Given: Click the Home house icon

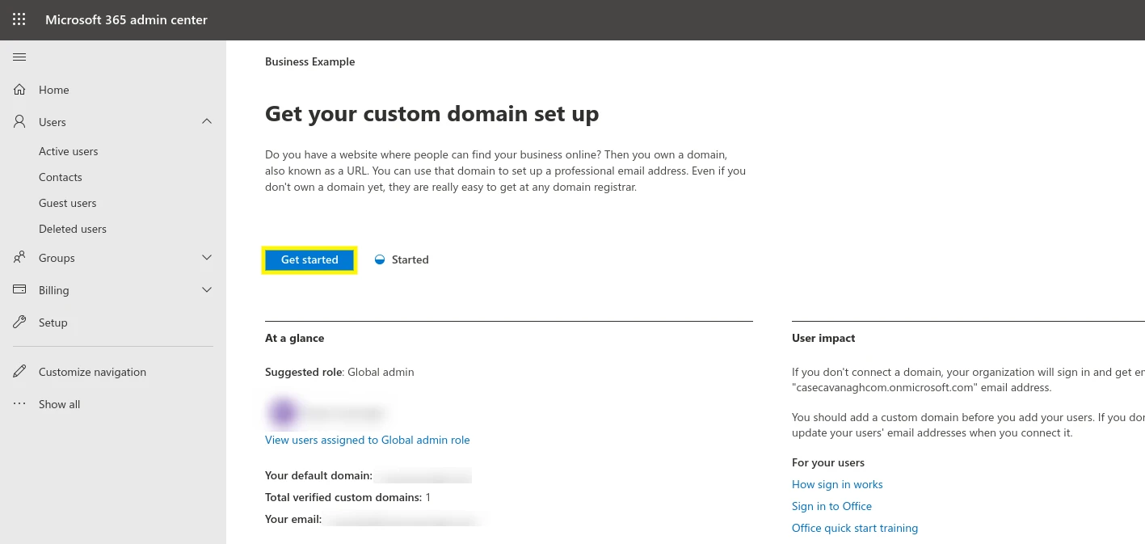Looking at the screenshot, I should (19, 90).
